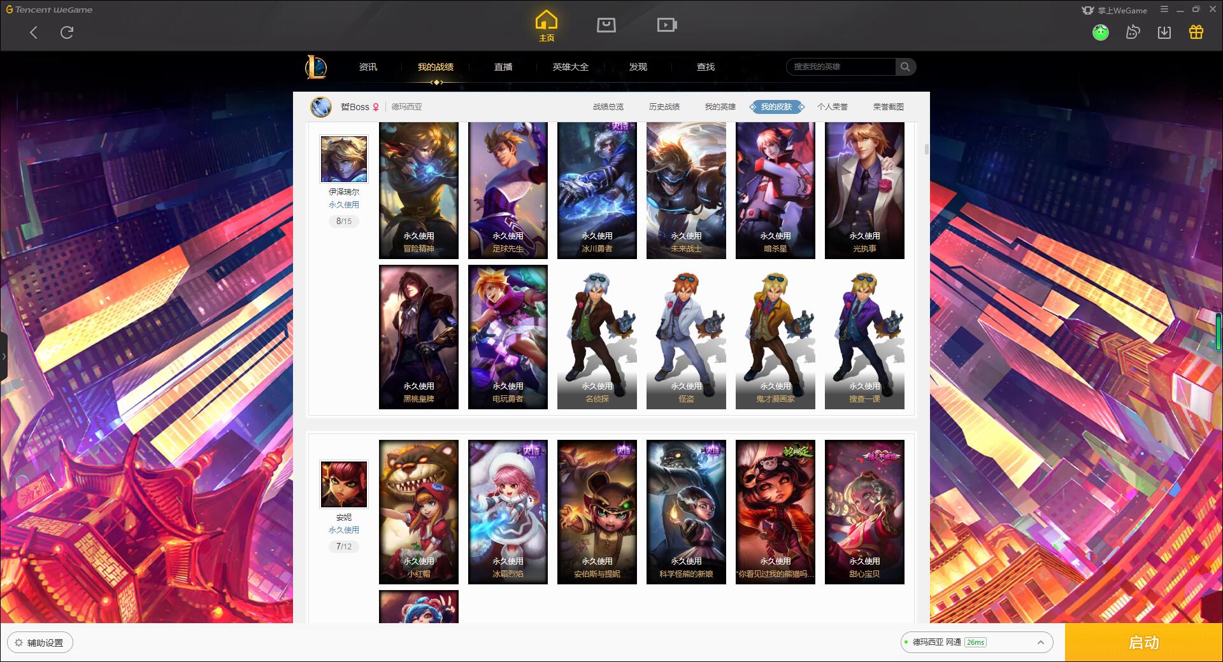The image size is (1223, 662).
Task: Open the 黑桃皇牌 skin card
Action: [x=418, y=337]
